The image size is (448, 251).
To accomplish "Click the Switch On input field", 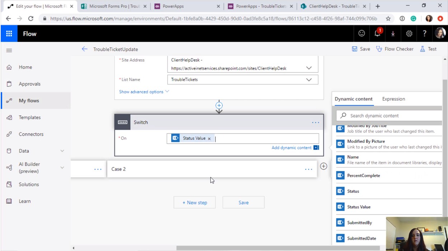I will coord(243,138).
